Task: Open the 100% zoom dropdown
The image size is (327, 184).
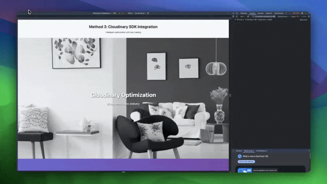Action: (x=130, y=13)
